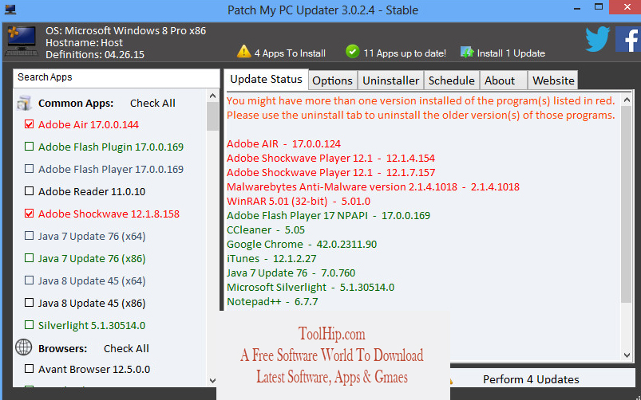
Task: Click the Browsers: heading
Action: click(x=62, y=348)
